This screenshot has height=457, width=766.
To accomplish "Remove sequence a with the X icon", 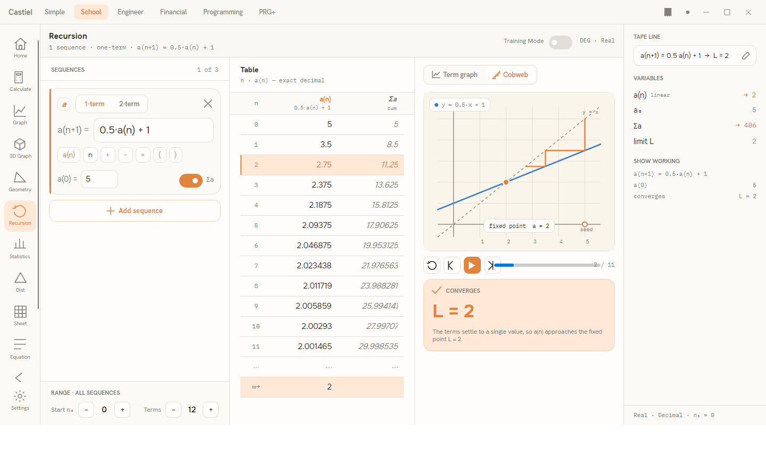I will point(208,104).
